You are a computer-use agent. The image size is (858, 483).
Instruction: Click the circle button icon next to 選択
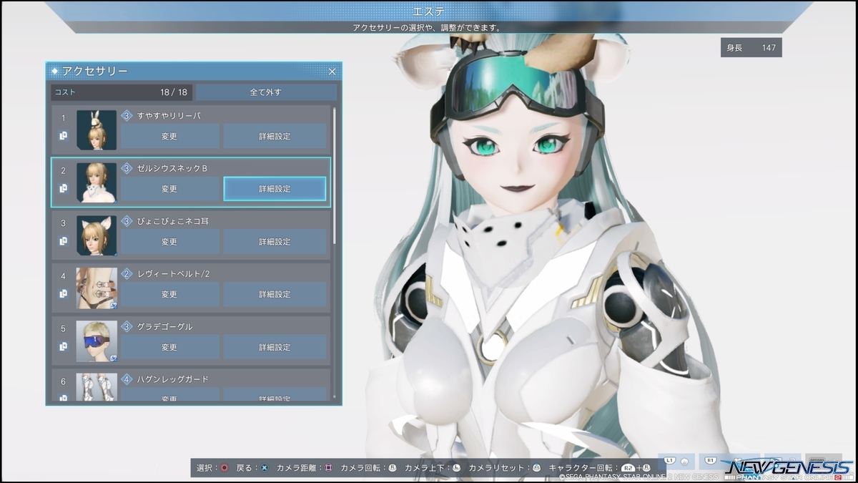click(225, 467)
